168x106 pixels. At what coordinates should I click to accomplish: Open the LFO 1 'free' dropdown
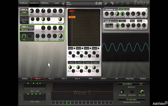pos(132,21)
